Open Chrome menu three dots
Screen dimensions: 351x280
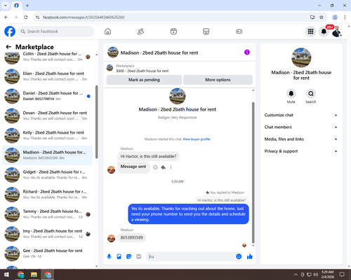pyautogui.click(x=345, y=17)
